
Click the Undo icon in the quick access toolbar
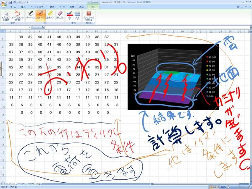(15, 2)
